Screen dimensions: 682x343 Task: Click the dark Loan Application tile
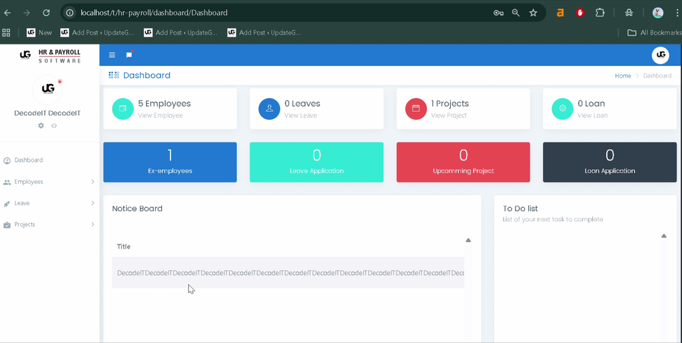coord(610,162)
